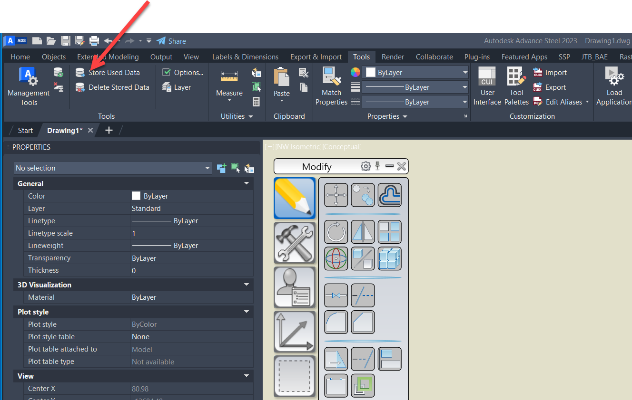The height and width of the screenshot is (400, 632).
Task: Select the Start tab
Action: [25, 130]
